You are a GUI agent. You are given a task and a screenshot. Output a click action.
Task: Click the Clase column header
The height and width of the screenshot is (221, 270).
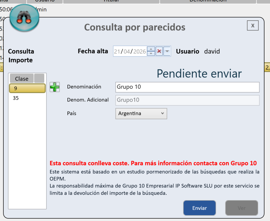(x=22, y=79)
